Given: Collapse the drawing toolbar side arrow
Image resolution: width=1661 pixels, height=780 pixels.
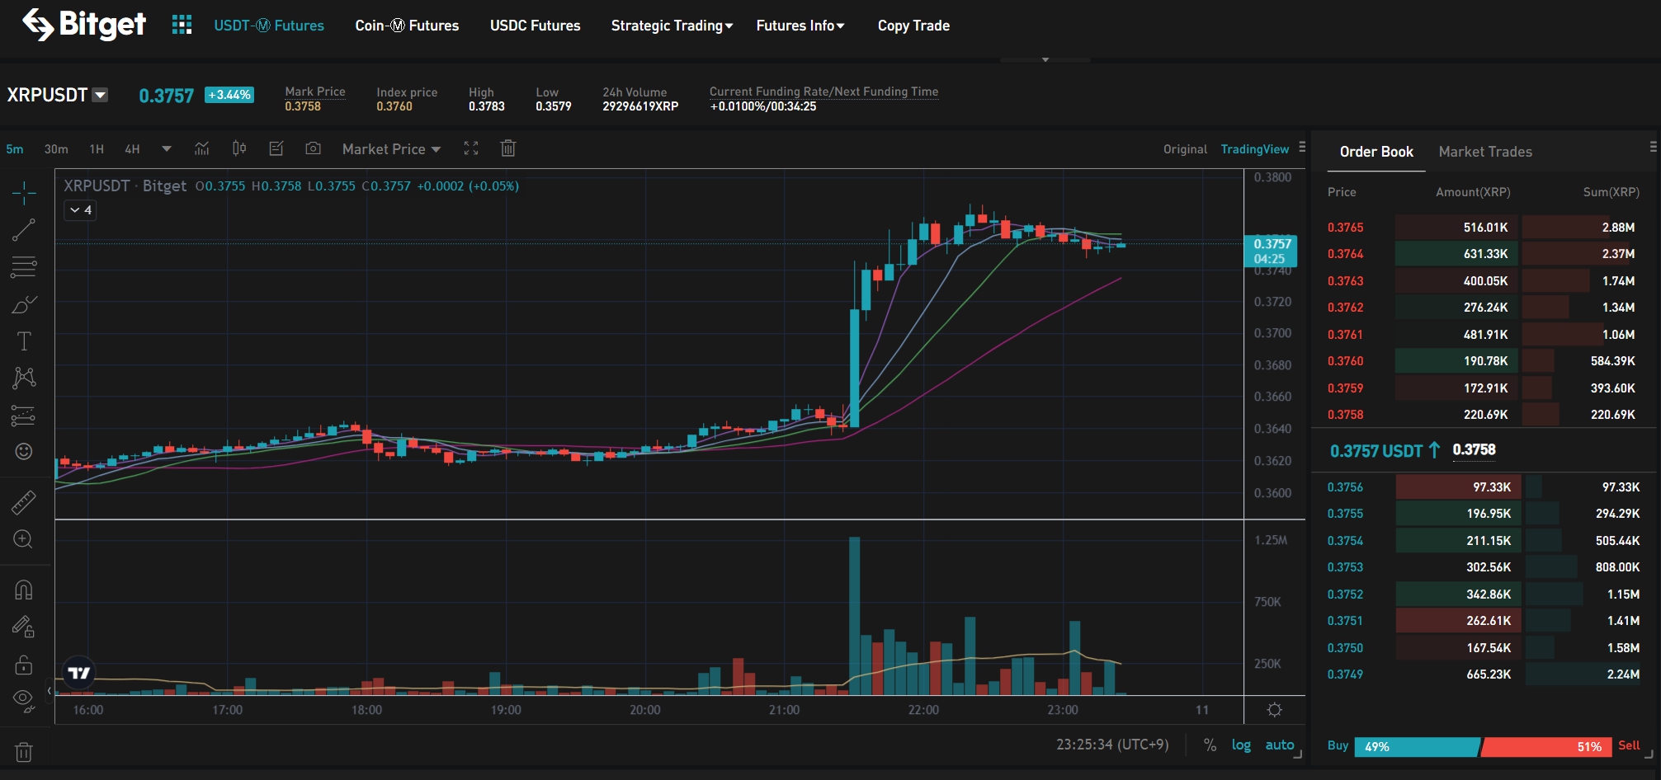Looking at the screenshot, I should click(50, 691).
